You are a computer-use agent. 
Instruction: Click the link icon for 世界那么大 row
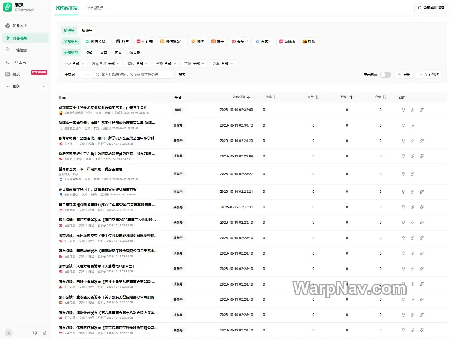click(x=413, y=174)
